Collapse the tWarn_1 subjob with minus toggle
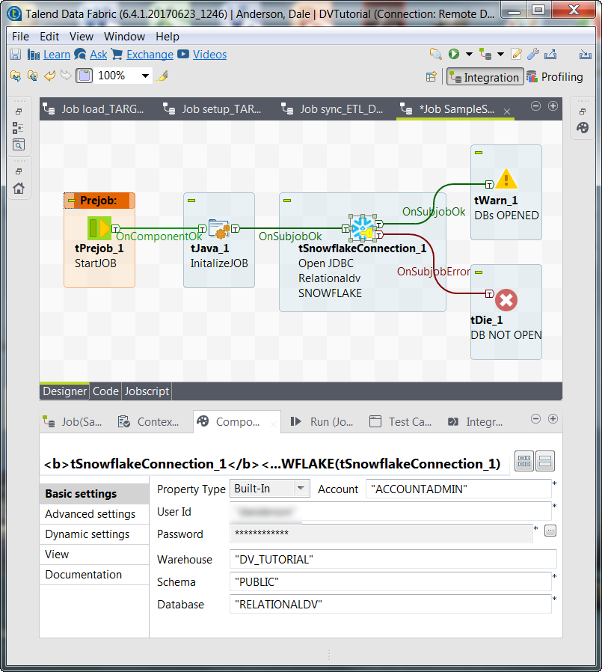Image resolution: width=602 pixels, height=672 pixels. 478,153
